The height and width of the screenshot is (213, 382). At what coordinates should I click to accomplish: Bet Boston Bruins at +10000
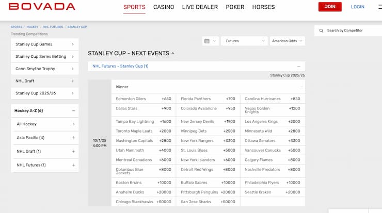[144, 183]
